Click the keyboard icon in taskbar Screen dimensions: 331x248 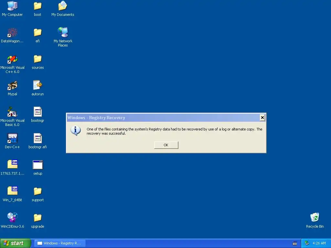point(295,243)
